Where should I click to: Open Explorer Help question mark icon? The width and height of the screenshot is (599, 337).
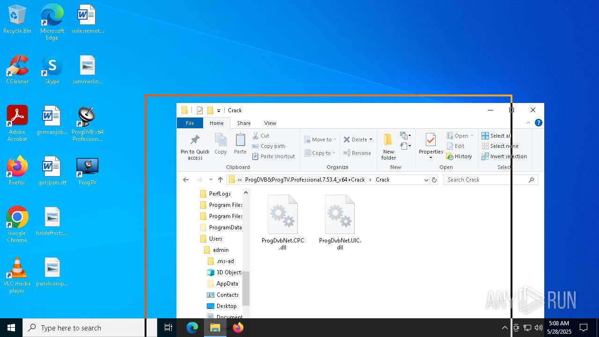click(x=539, y=123)
